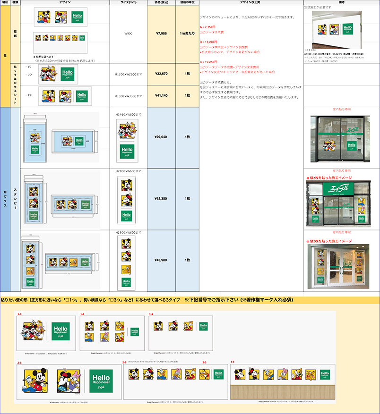This screenshot has height=414, width=380.
Task: Choose the layout sample labeled 2-1
Action: click(x=69, y=382)
